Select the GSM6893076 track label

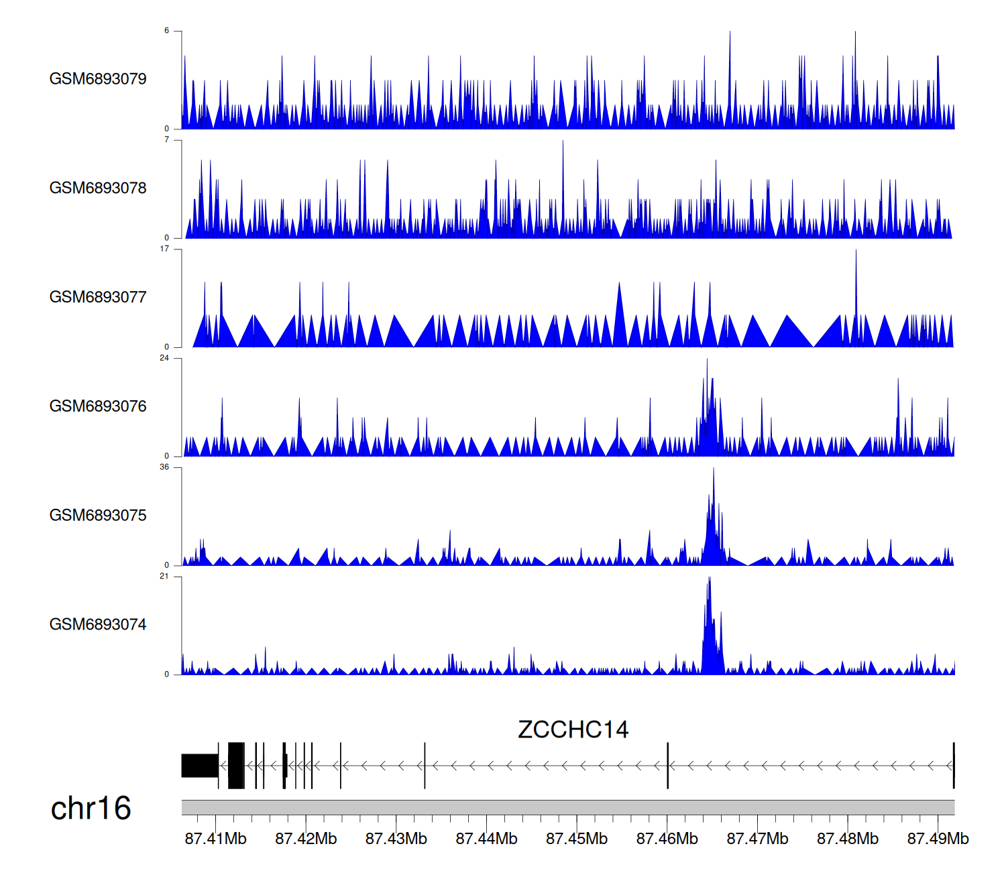point(98,406)
